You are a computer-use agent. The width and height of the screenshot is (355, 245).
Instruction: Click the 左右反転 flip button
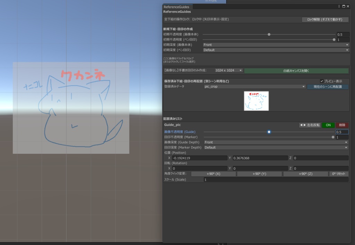[x=310, y=125]
